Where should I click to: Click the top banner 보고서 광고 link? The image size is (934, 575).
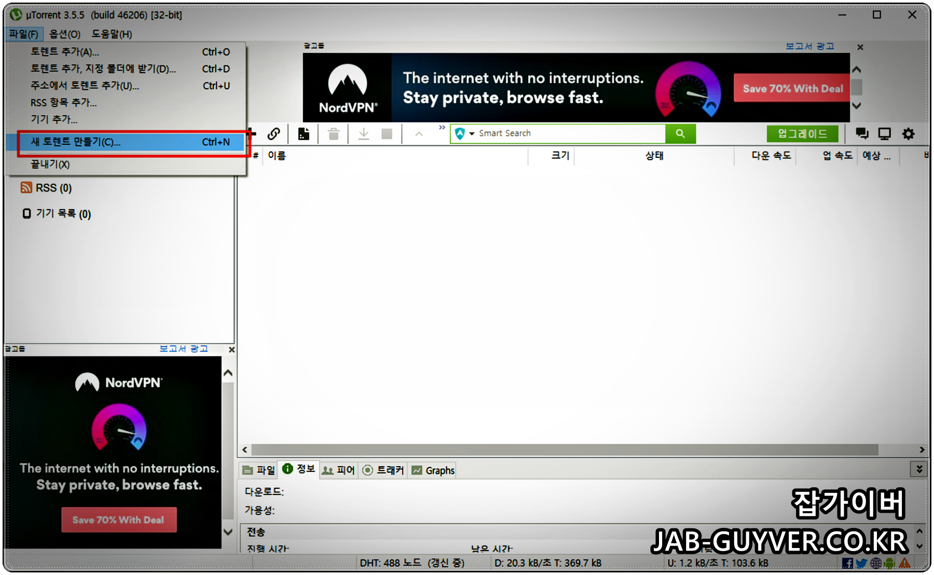click(809, 46)
